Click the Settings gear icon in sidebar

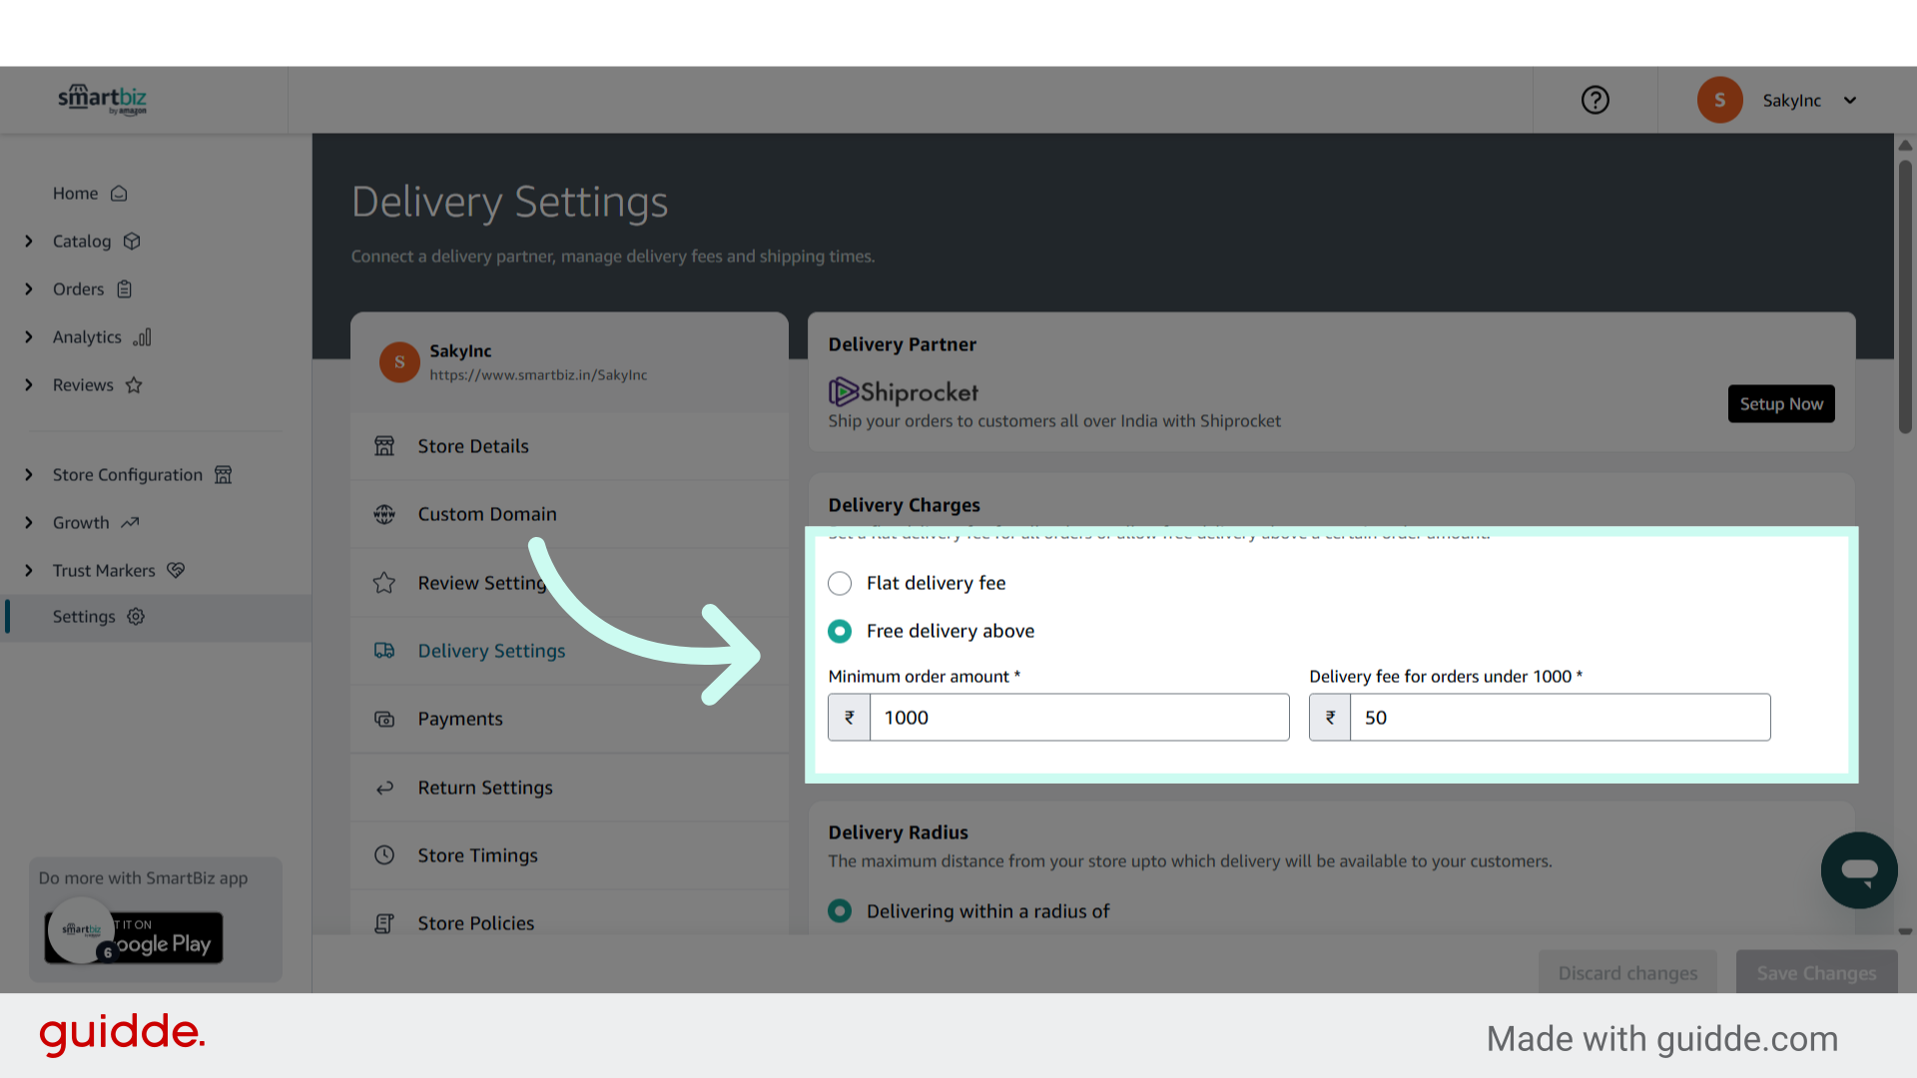(x=136, y=617)
